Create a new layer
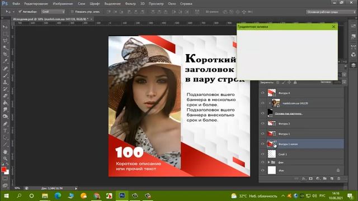358x201 pixels. coord(332,179)
